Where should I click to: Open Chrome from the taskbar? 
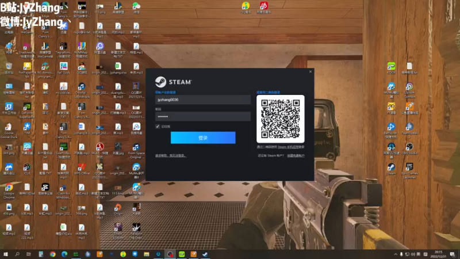tap(52, 254)
